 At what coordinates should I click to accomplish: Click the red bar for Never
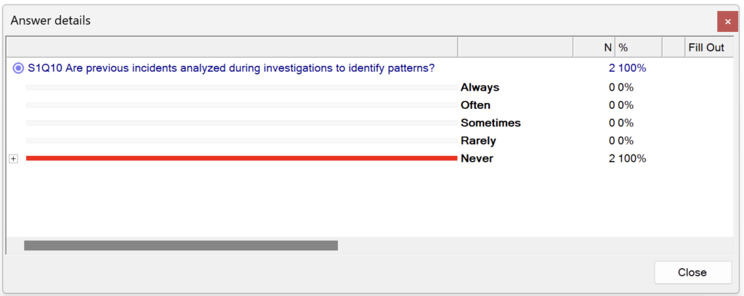tap(241, 158)
